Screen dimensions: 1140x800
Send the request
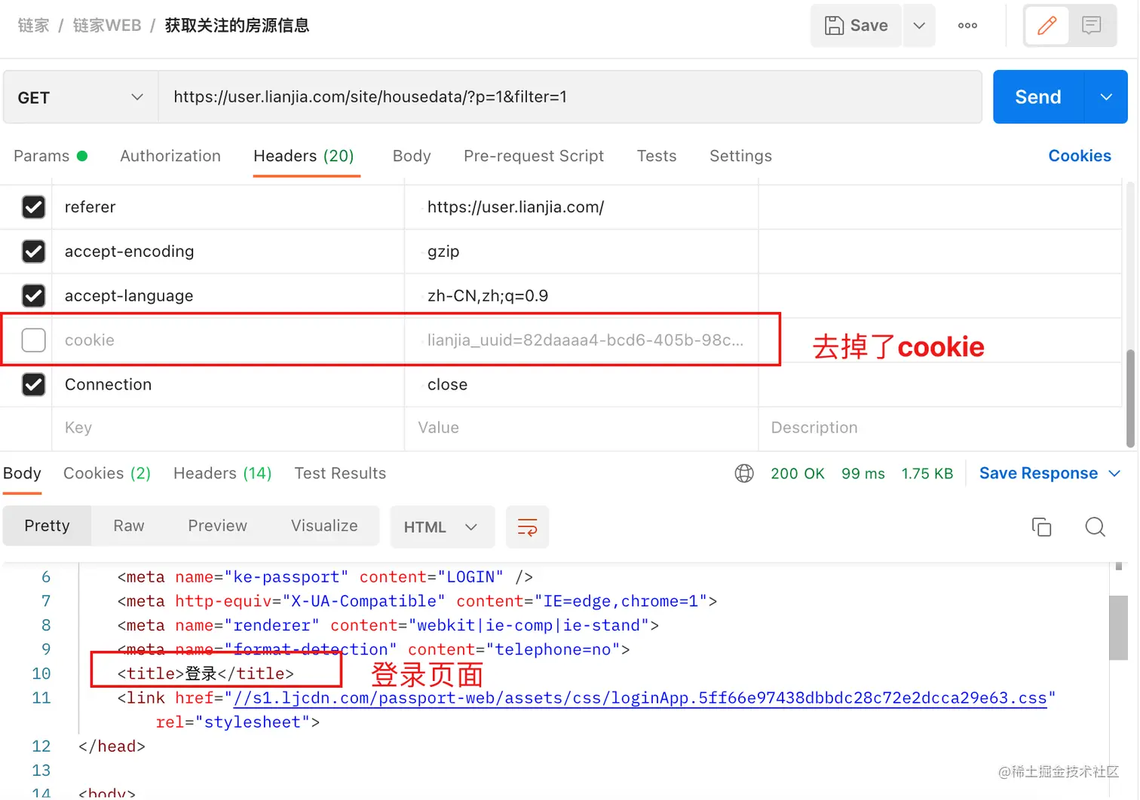(x=1038, y=97)
